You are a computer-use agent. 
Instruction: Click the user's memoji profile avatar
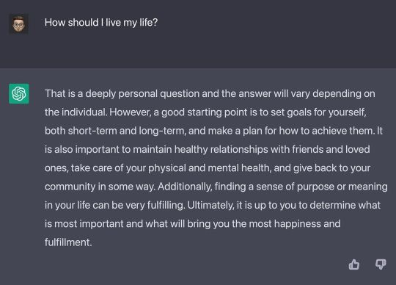click(x=18, y=24)
